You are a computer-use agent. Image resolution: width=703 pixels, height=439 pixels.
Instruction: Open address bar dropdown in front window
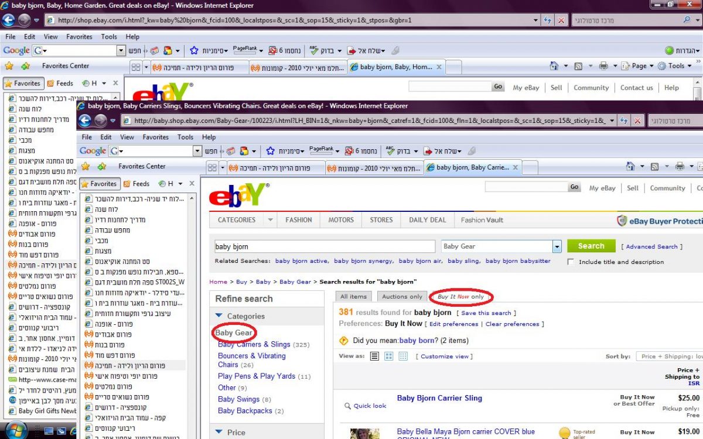[x=612, y=121]
